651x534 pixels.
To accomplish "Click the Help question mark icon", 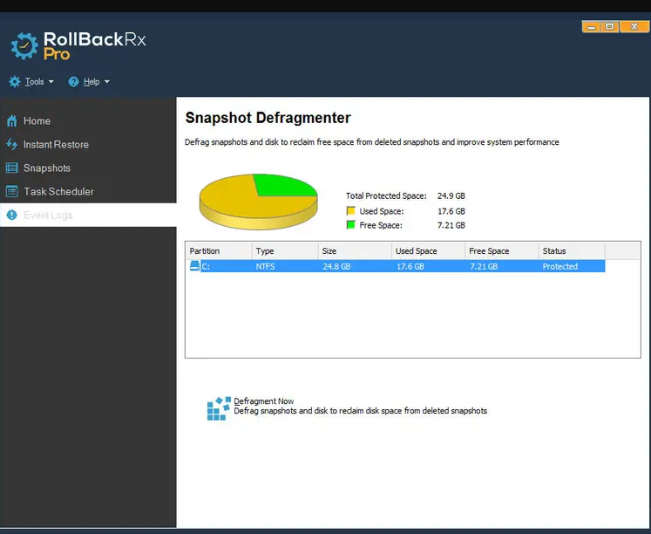I will click(73, 82).
